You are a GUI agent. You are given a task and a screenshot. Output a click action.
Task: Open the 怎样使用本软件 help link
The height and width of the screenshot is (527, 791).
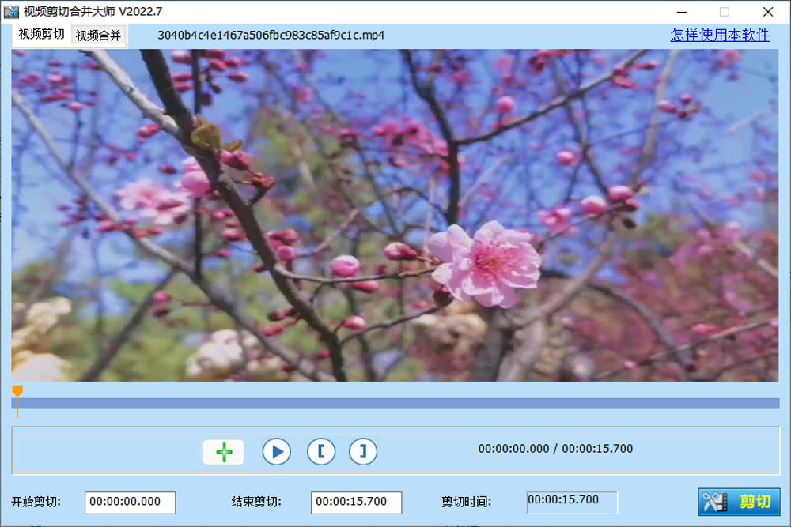pos(720,35)
